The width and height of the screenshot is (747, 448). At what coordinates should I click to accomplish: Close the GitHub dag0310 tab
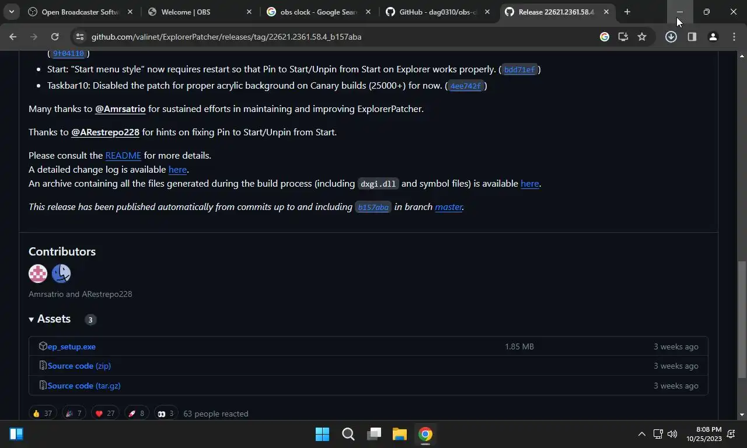click(487, 12)
